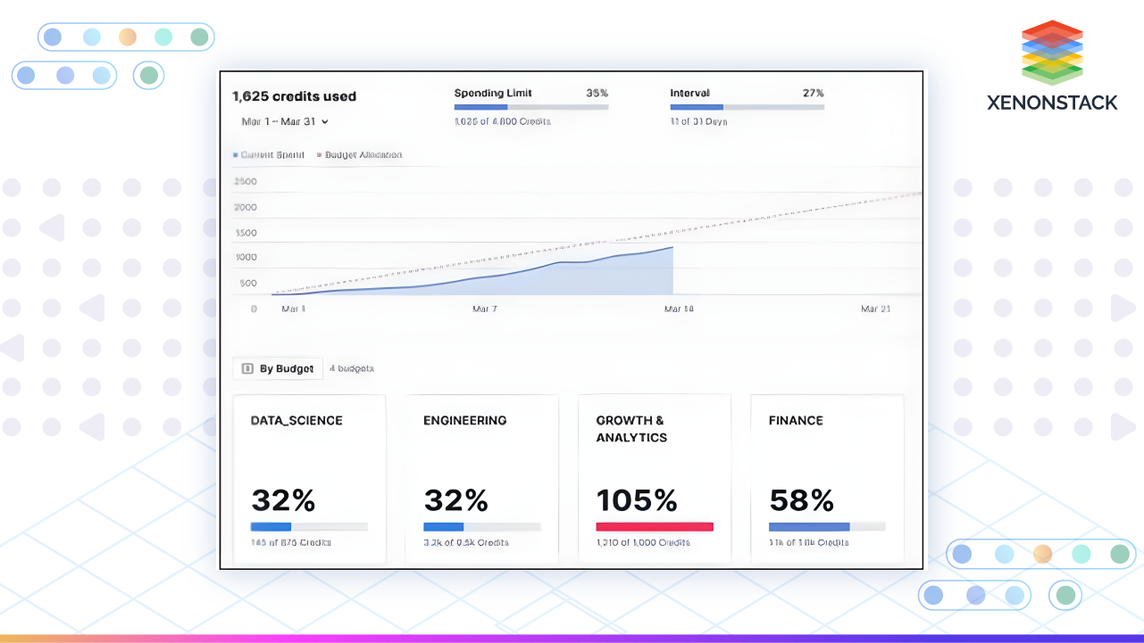This screenshot has width=1144, height=643.
Task: Select the GROWTH & ANALYTICS budget title
Action: (x=631, y=429)
